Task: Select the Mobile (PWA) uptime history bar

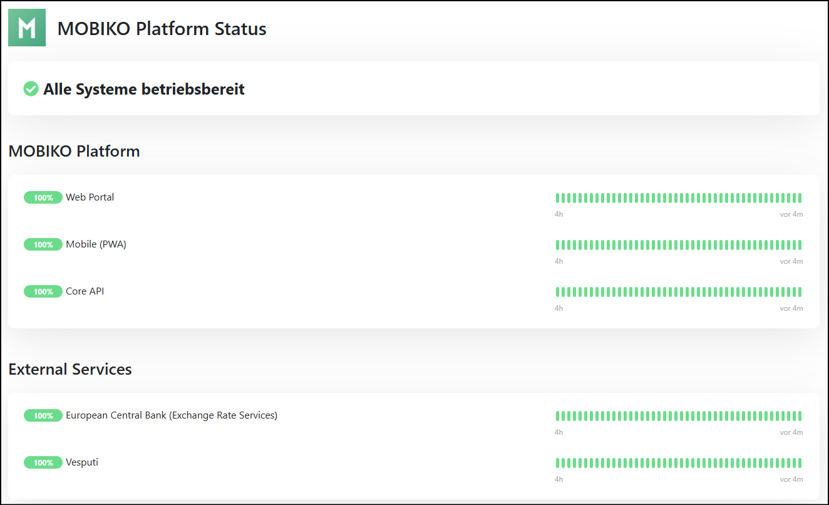Action: point(678,245)
